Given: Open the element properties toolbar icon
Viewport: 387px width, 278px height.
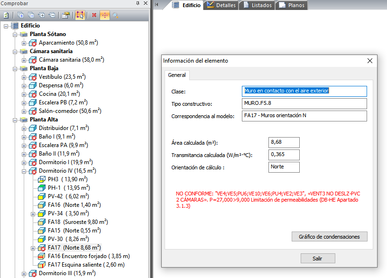Looking at the screenshot, I should [66, 15].
